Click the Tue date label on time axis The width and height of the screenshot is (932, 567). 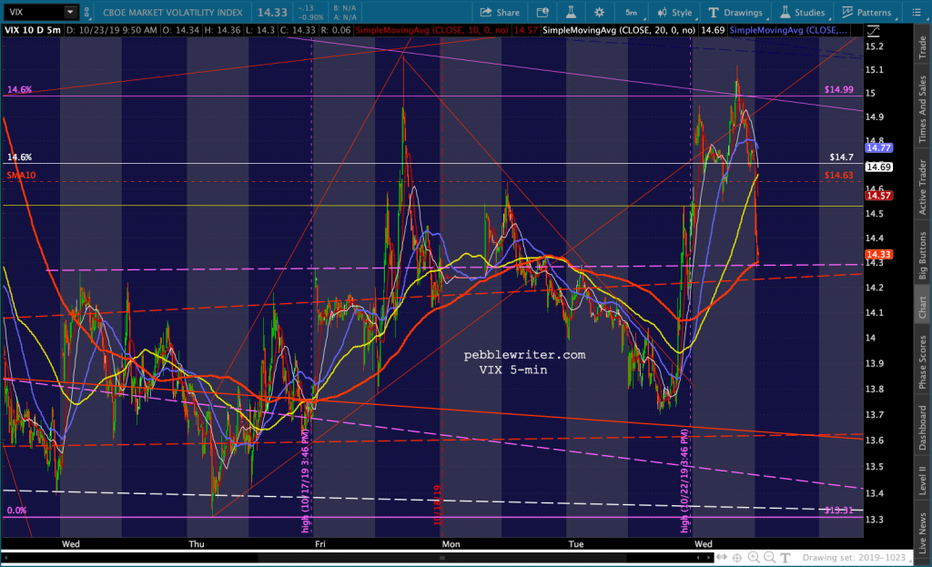click(575, 544)
